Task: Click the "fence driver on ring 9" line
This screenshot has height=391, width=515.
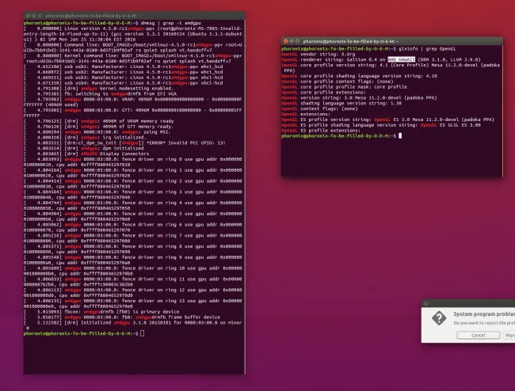Action: 133,260
